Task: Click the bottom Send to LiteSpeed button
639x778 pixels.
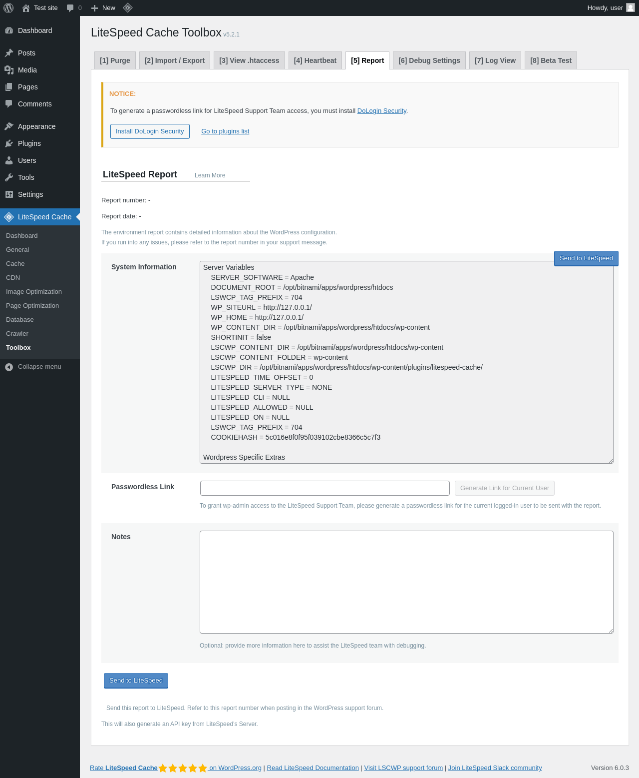Action: (x=136, y=681)
